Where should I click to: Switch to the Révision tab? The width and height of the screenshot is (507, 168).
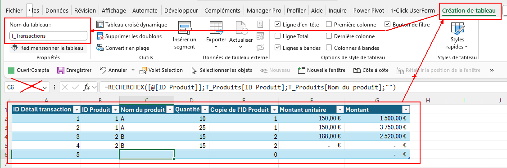85,11
